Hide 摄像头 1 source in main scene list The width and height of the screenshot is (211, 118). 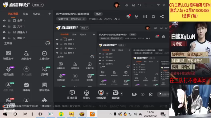click(x=4, y=32)
